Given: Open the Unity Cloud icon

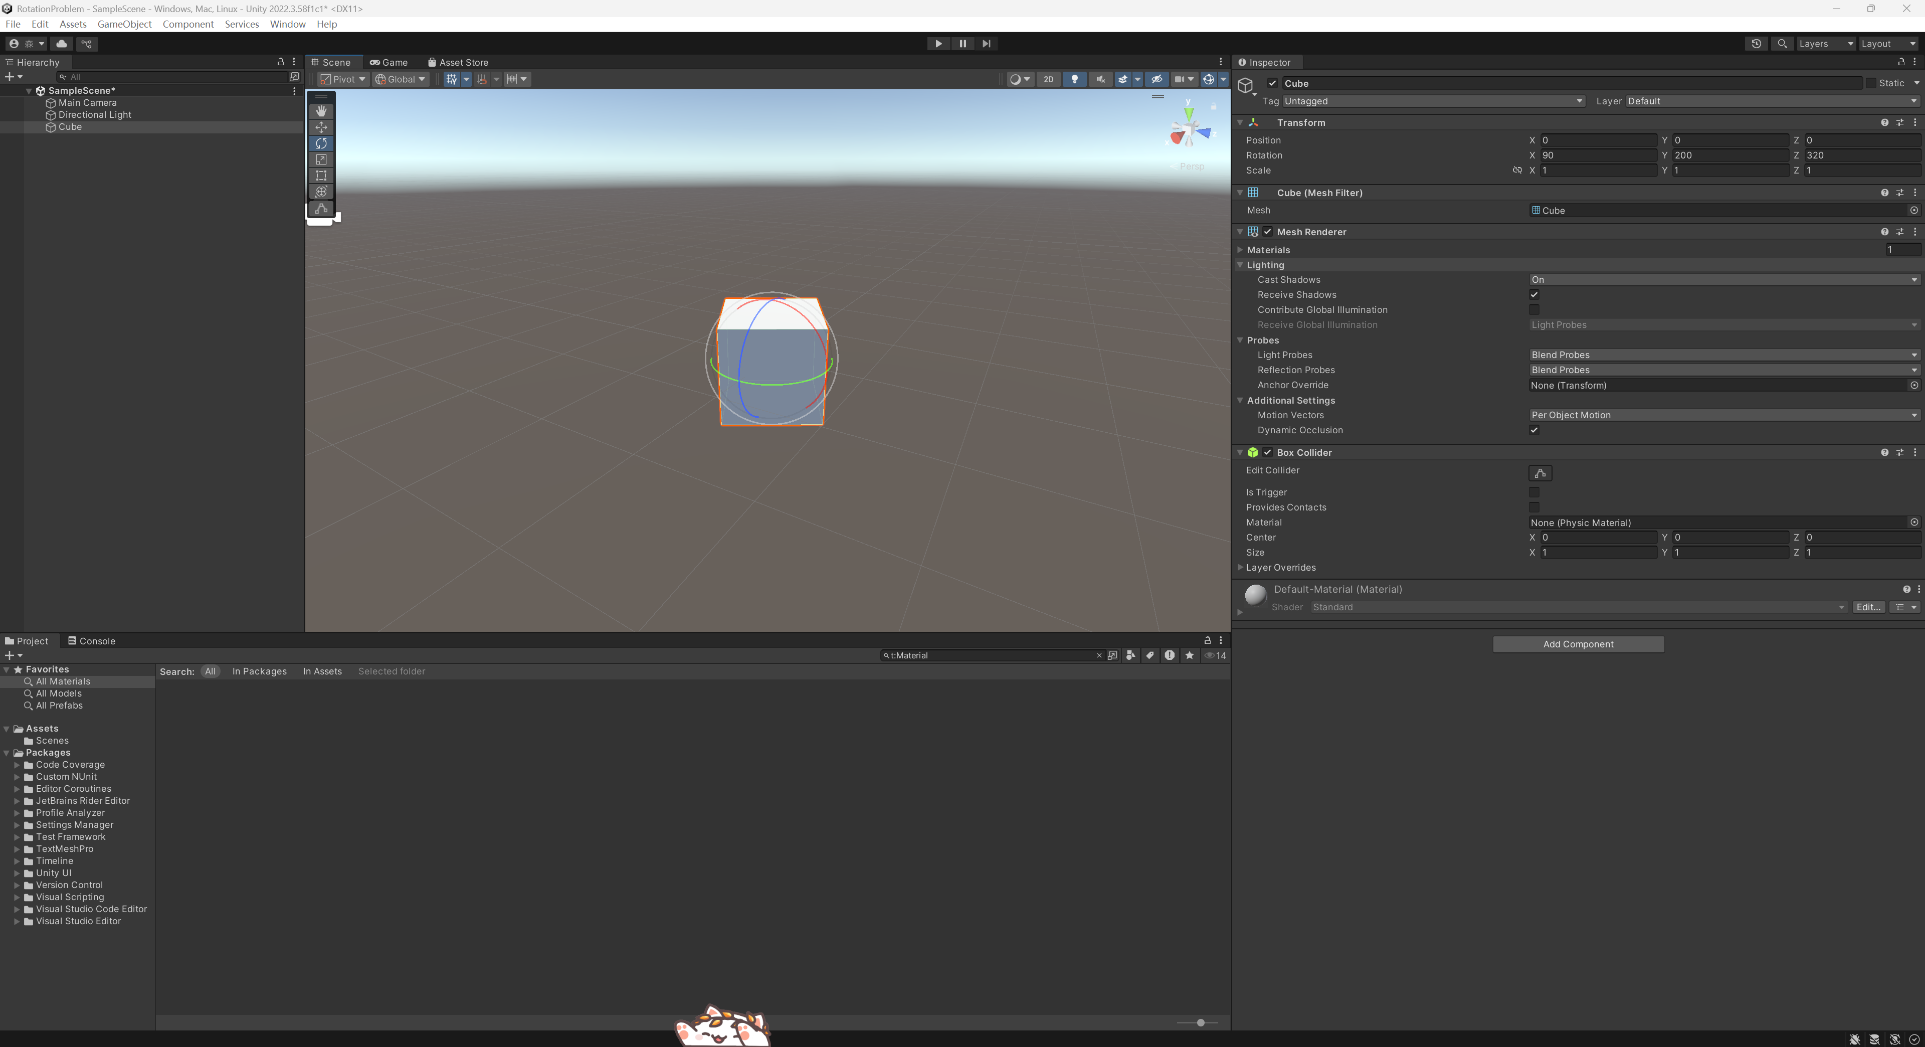Looking at the screenshot, I should pos(62,43).
